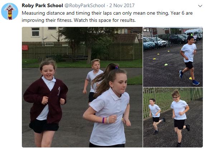205x150 pixels.
Task: Open the 2 Nov 2017 timestamp link
Action: pyautogui.click(x=122, y=5)
